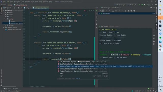Open the File menu
The width and height of the screenshot is (163, 92).
[x=4, y=2]
